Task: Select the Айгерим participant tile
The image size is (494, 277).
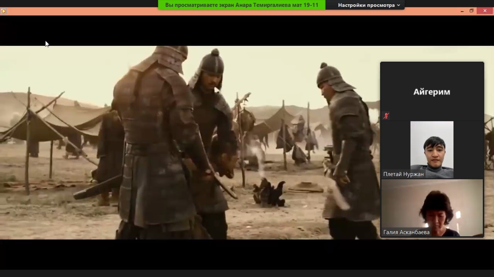Action: (432, 92)
